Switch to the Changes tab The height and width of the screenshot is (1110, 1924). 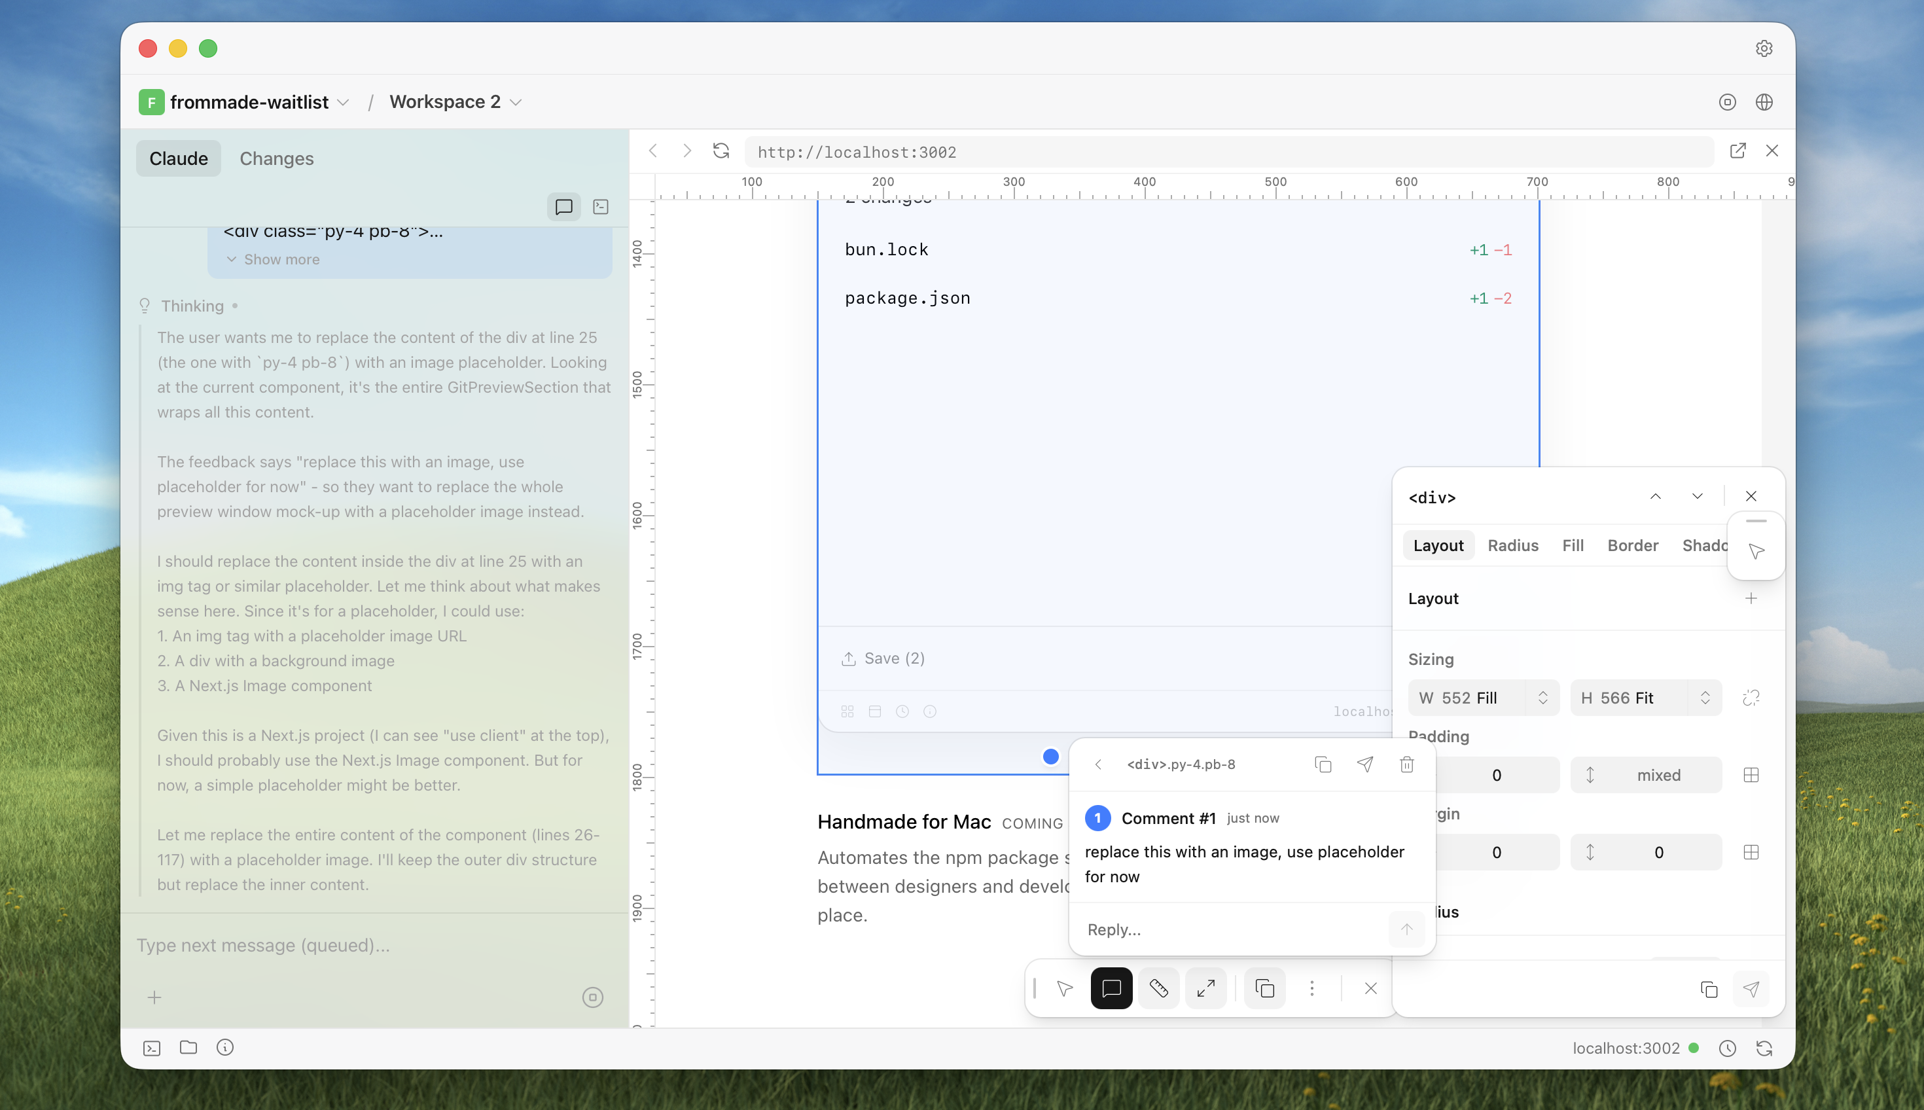tap(276, 158)
